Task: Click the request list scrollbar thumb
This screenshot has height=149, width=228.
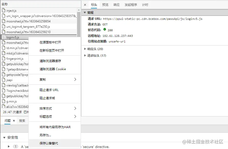Action: coord(79,24)
